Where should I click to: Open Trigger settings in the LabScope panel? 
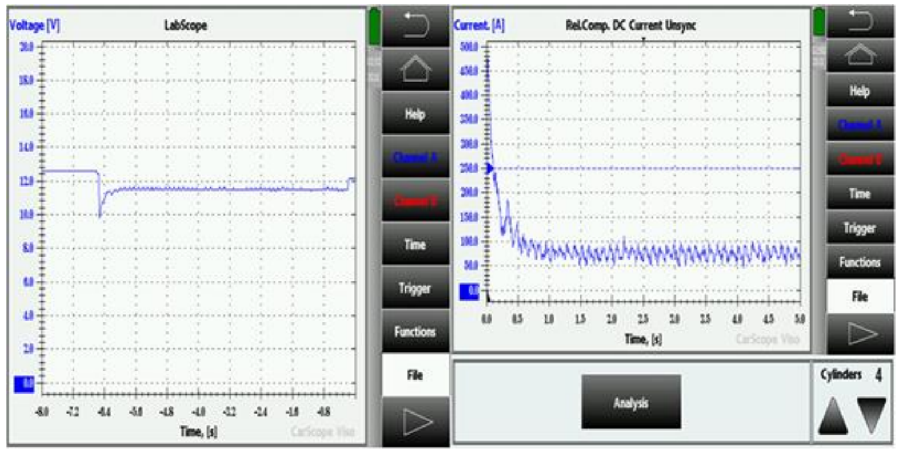click(x=415, y=288)
